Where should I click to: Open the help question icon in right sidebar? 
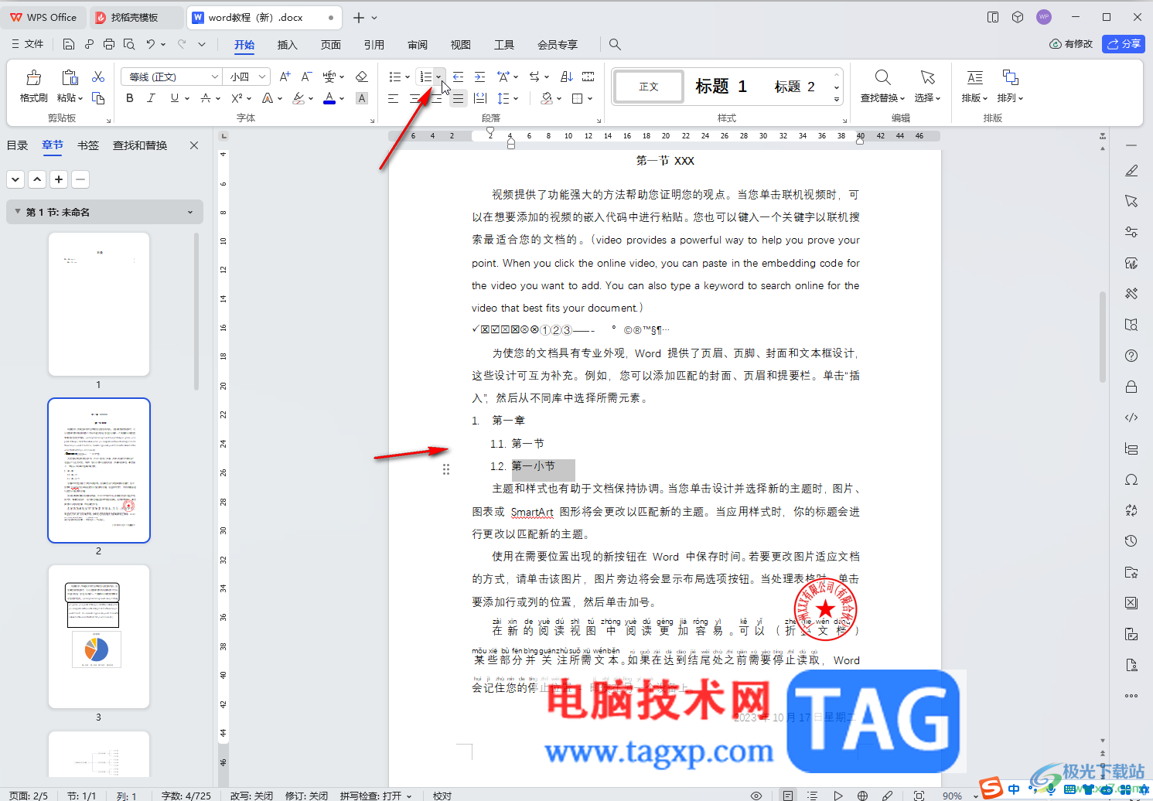click(x=1131, y=356)
